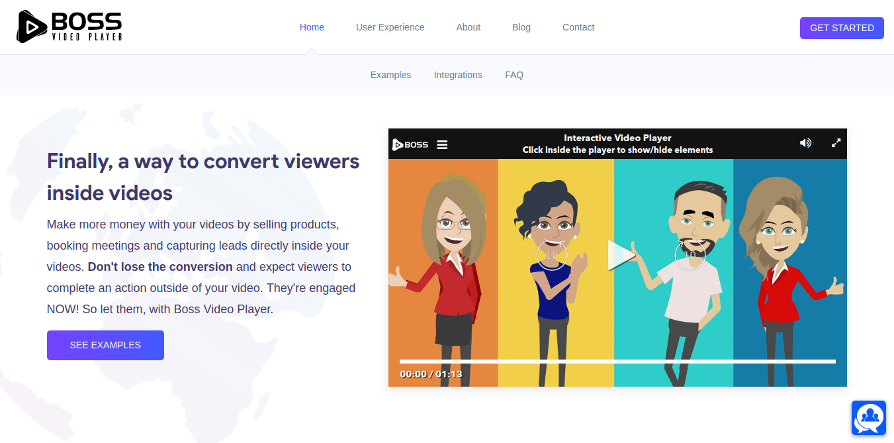
Task: Click the Boss Video Player site logo
Action: pos(69,26)
